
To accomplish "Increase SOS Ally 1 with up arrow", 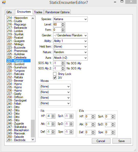I will pos(63,62).
